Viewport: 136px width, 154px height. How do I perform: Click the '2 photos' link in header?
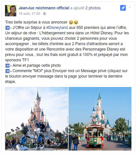pyautogui.click(x=93, y=8)
